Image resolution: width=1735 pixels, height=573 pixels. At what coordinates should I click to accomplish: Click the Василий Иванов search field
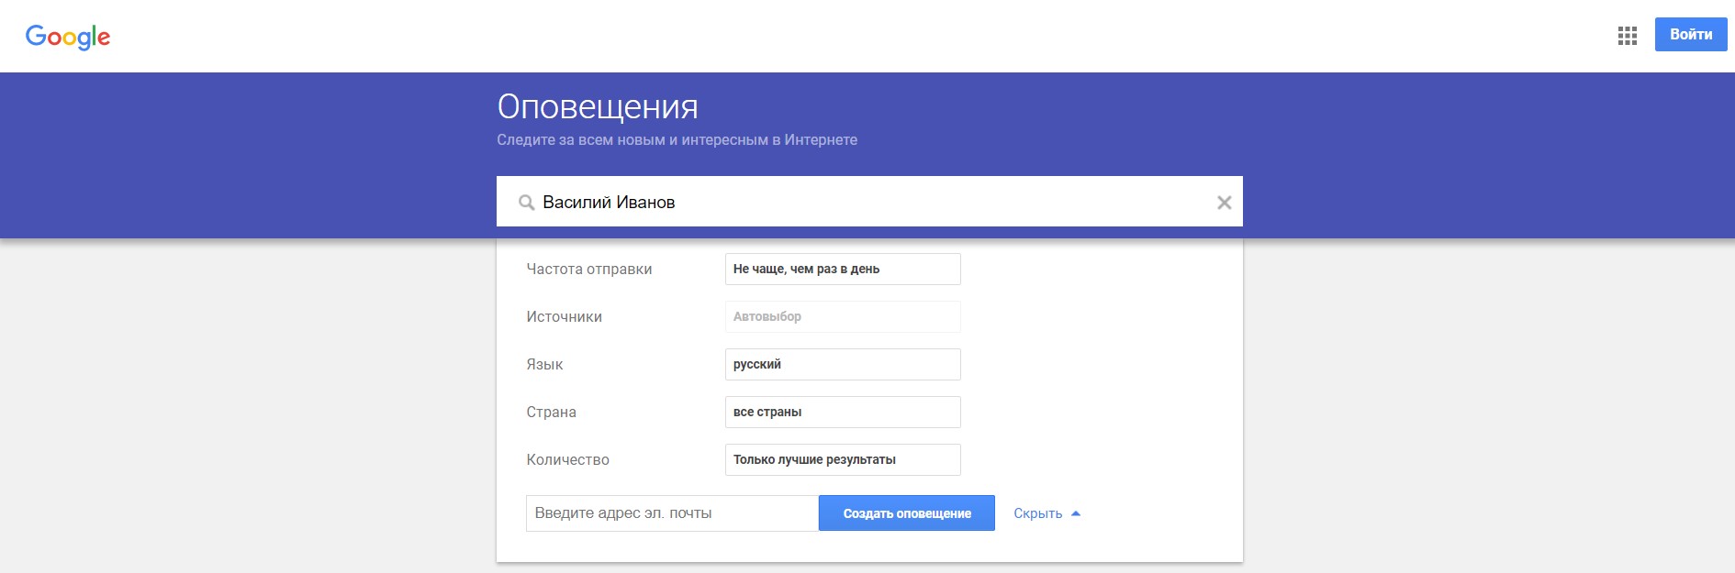(869, 202)
